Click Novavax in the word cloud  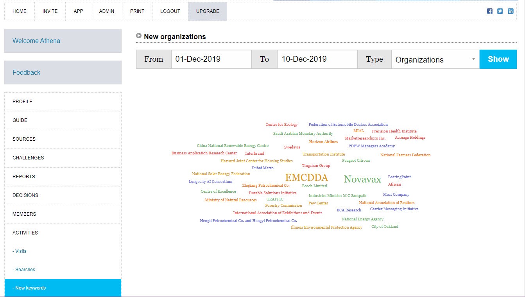click(x=362, y=179)
